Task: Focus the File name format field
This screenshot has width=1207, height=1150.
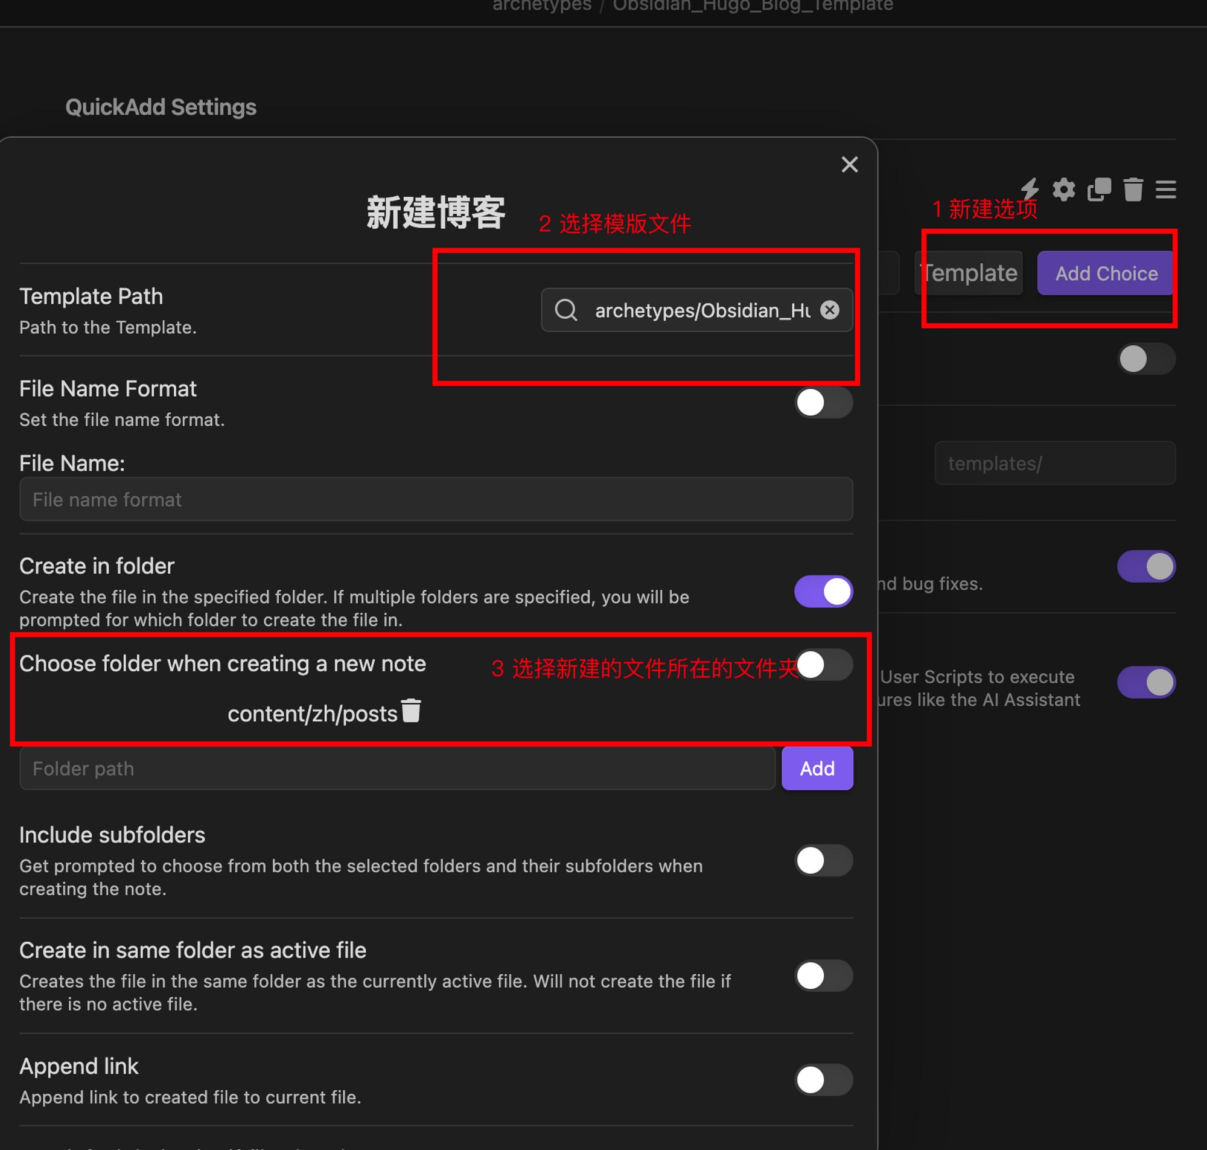Action: point(436,499)
